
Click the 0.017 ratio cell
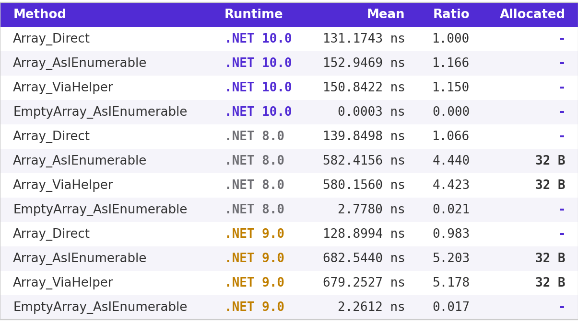pos(451,307)
